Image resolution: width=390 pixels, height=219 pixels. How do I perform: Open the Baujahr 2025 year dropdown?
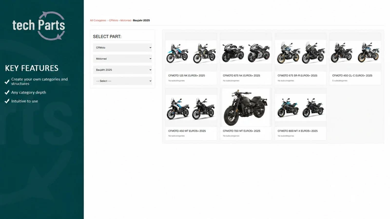click(122, 70)
